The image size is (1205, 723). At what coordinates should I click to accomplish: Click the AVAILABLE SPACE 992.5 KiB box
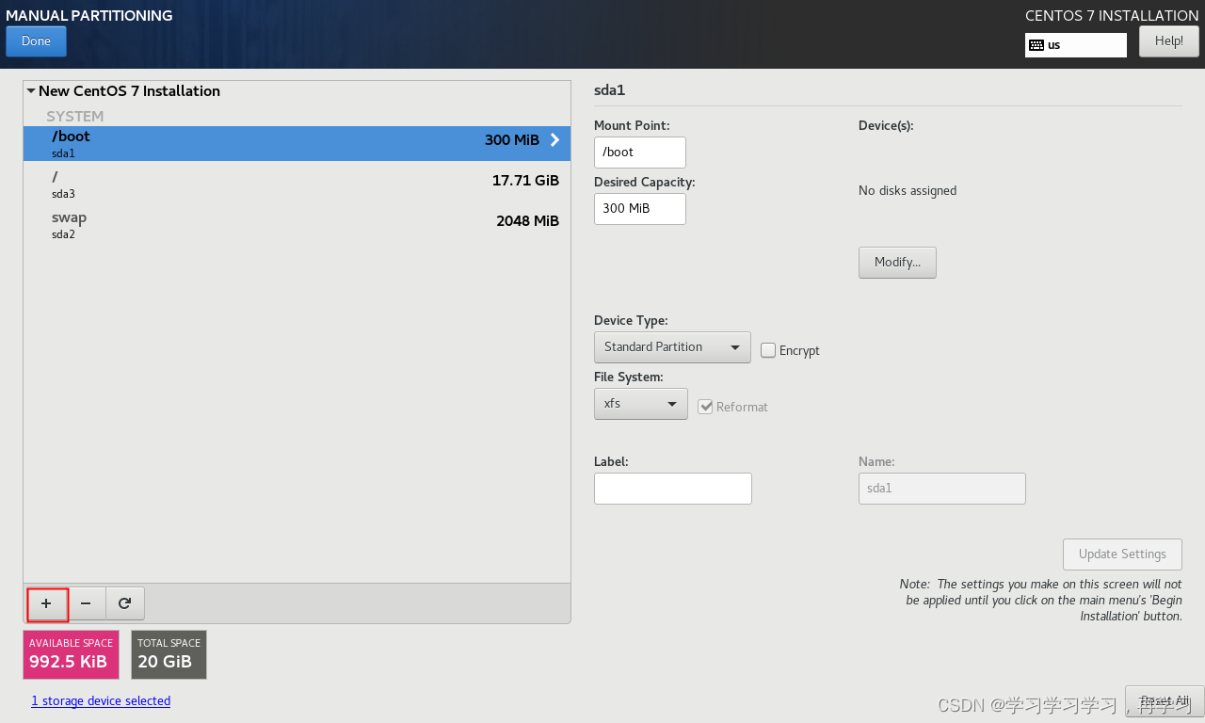[x=72, y=654]
